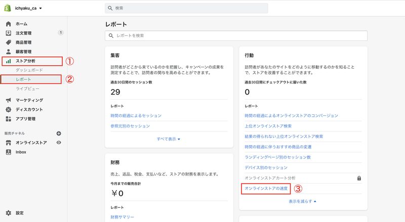Click the ストア分析 bar chart icon
405x222 pixels.
(x=8, y=61)
